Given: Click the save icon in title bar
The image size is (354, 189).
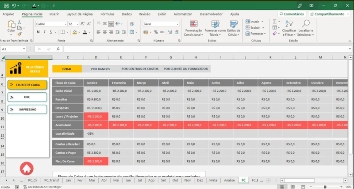Looking at the screenshot, I should pos(5,5).
